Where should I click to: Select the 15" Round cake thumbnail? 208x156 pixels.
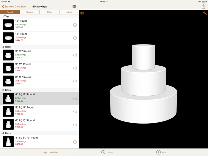[8, 25]
